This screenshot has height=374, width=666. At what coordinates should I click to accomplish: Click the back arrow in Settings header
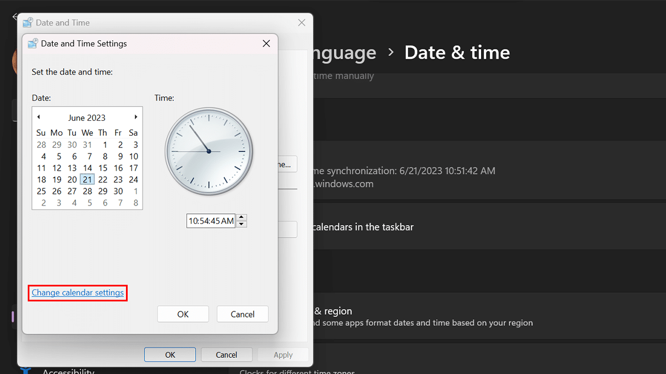14,17
